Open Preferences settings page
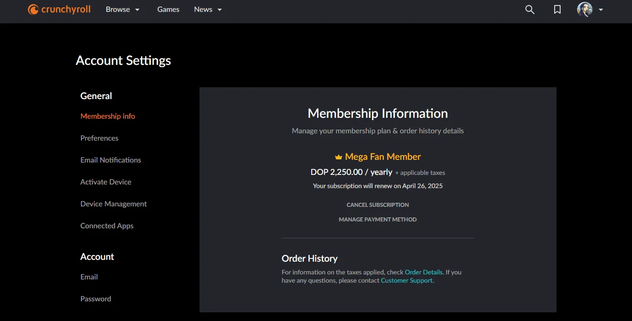This screenshot has height=321, width=632. [x=99, y=138]
